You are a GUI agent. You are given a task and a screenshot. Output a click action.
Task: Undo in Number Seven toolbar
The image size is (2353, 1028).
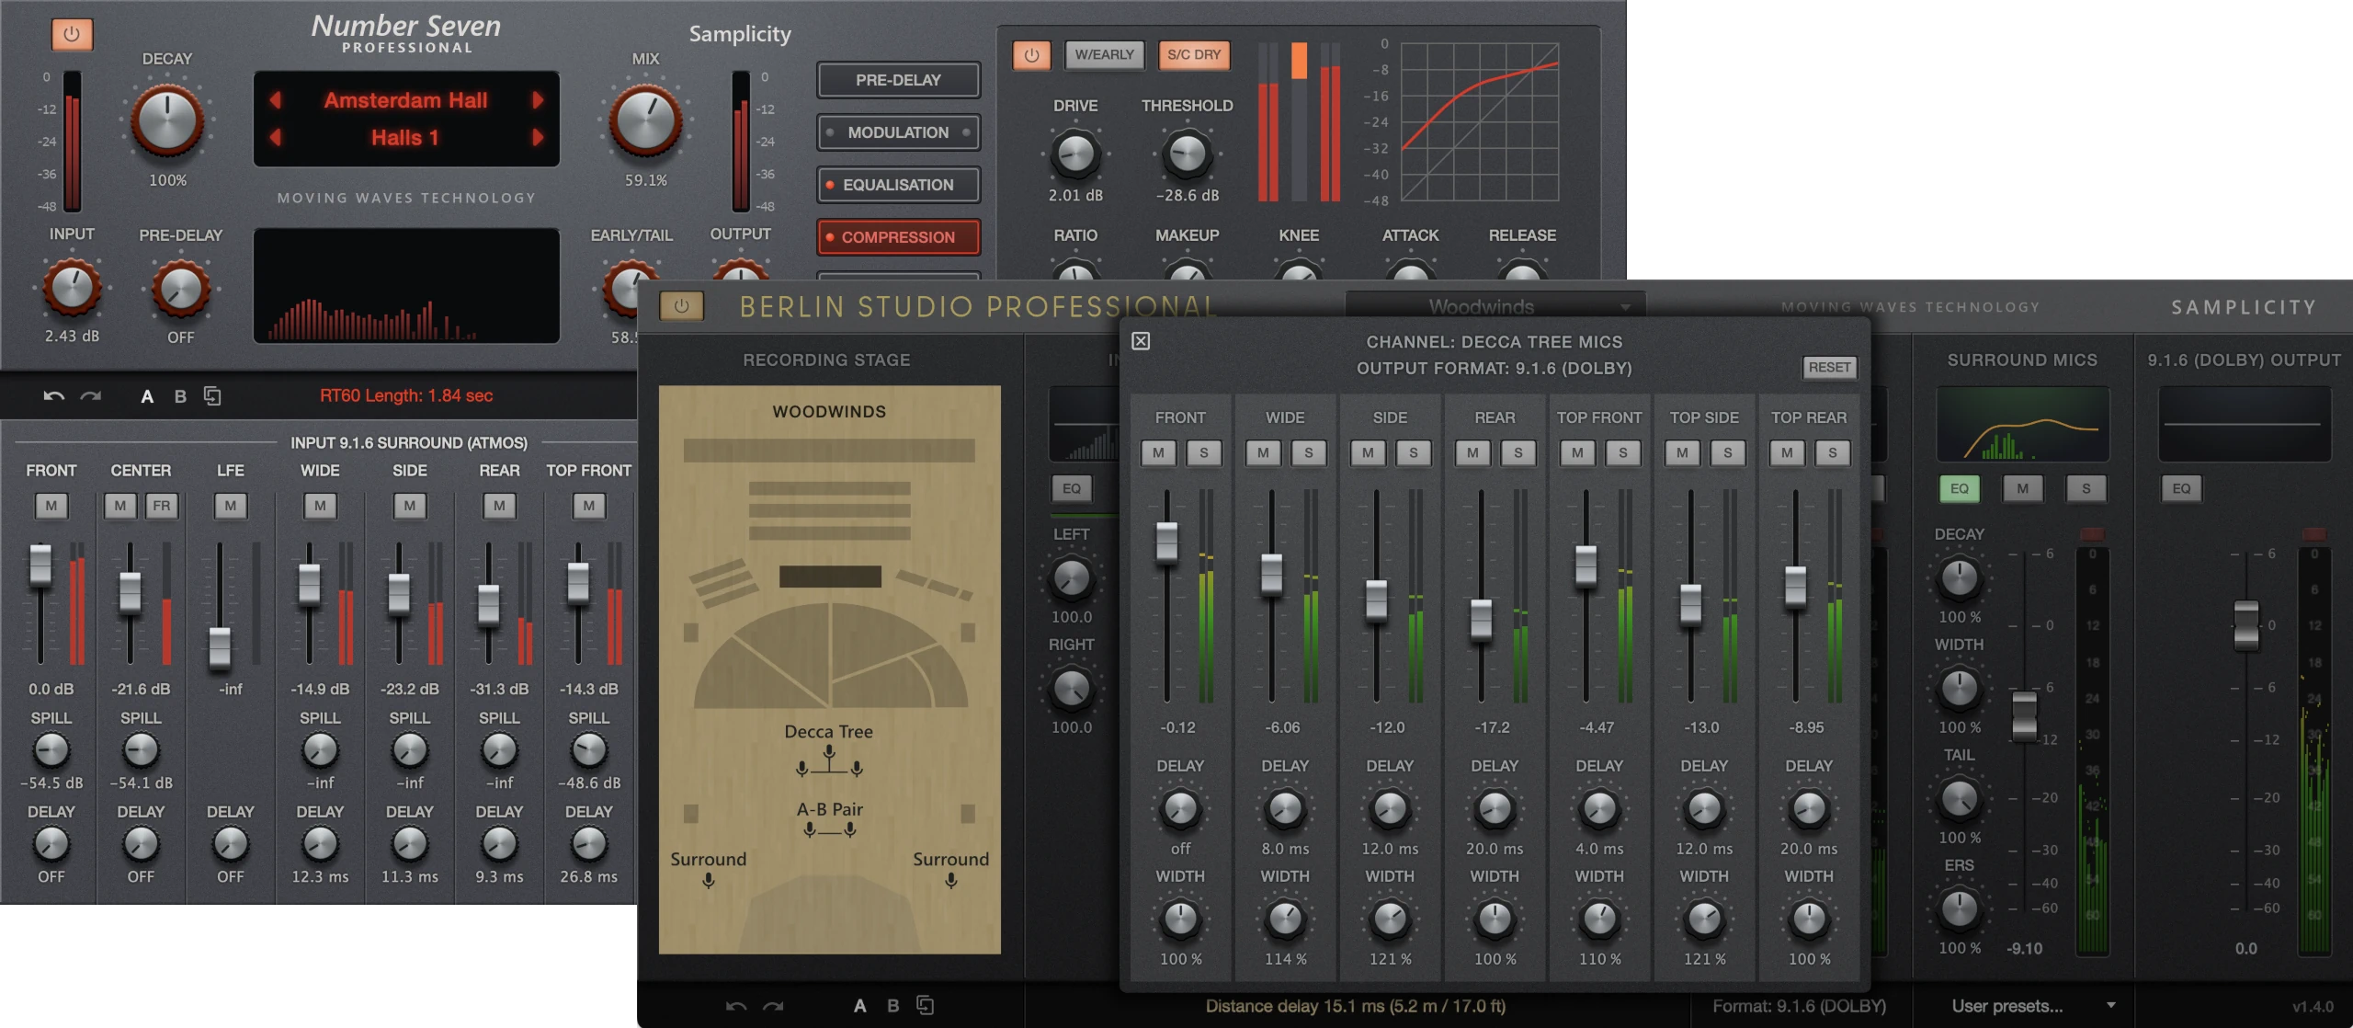click(x=53, y=396)
